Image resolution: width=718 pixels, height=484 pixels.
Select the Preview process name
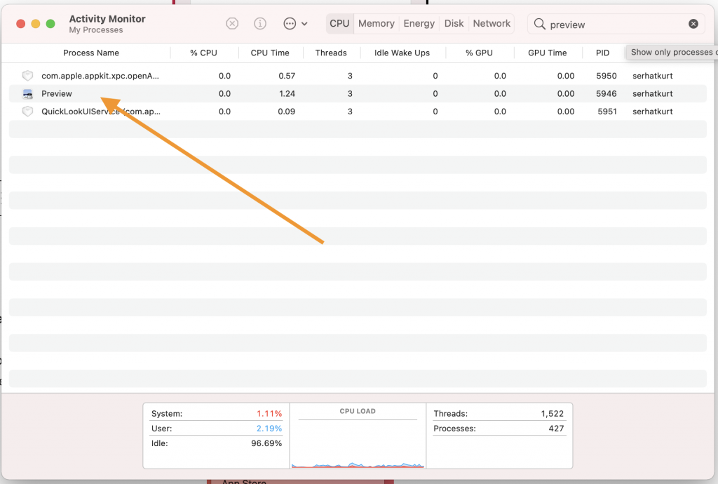pyautogui.click(x=57, y=93)
